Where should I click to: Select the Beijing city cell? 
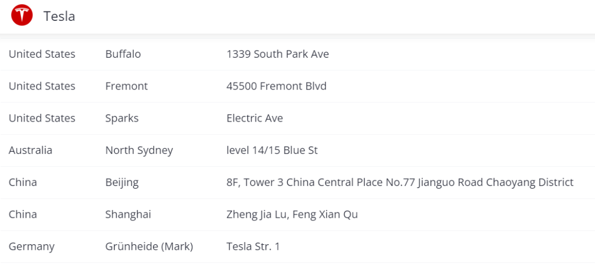(x=122, y=183)
